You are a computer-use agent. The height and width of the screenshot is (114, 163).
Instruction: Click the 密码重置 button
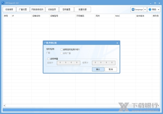point(67,10)
